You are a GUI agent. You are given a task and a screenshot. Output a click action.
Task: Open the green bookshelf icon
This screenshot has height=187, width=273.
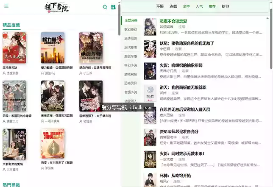point(113,7)
